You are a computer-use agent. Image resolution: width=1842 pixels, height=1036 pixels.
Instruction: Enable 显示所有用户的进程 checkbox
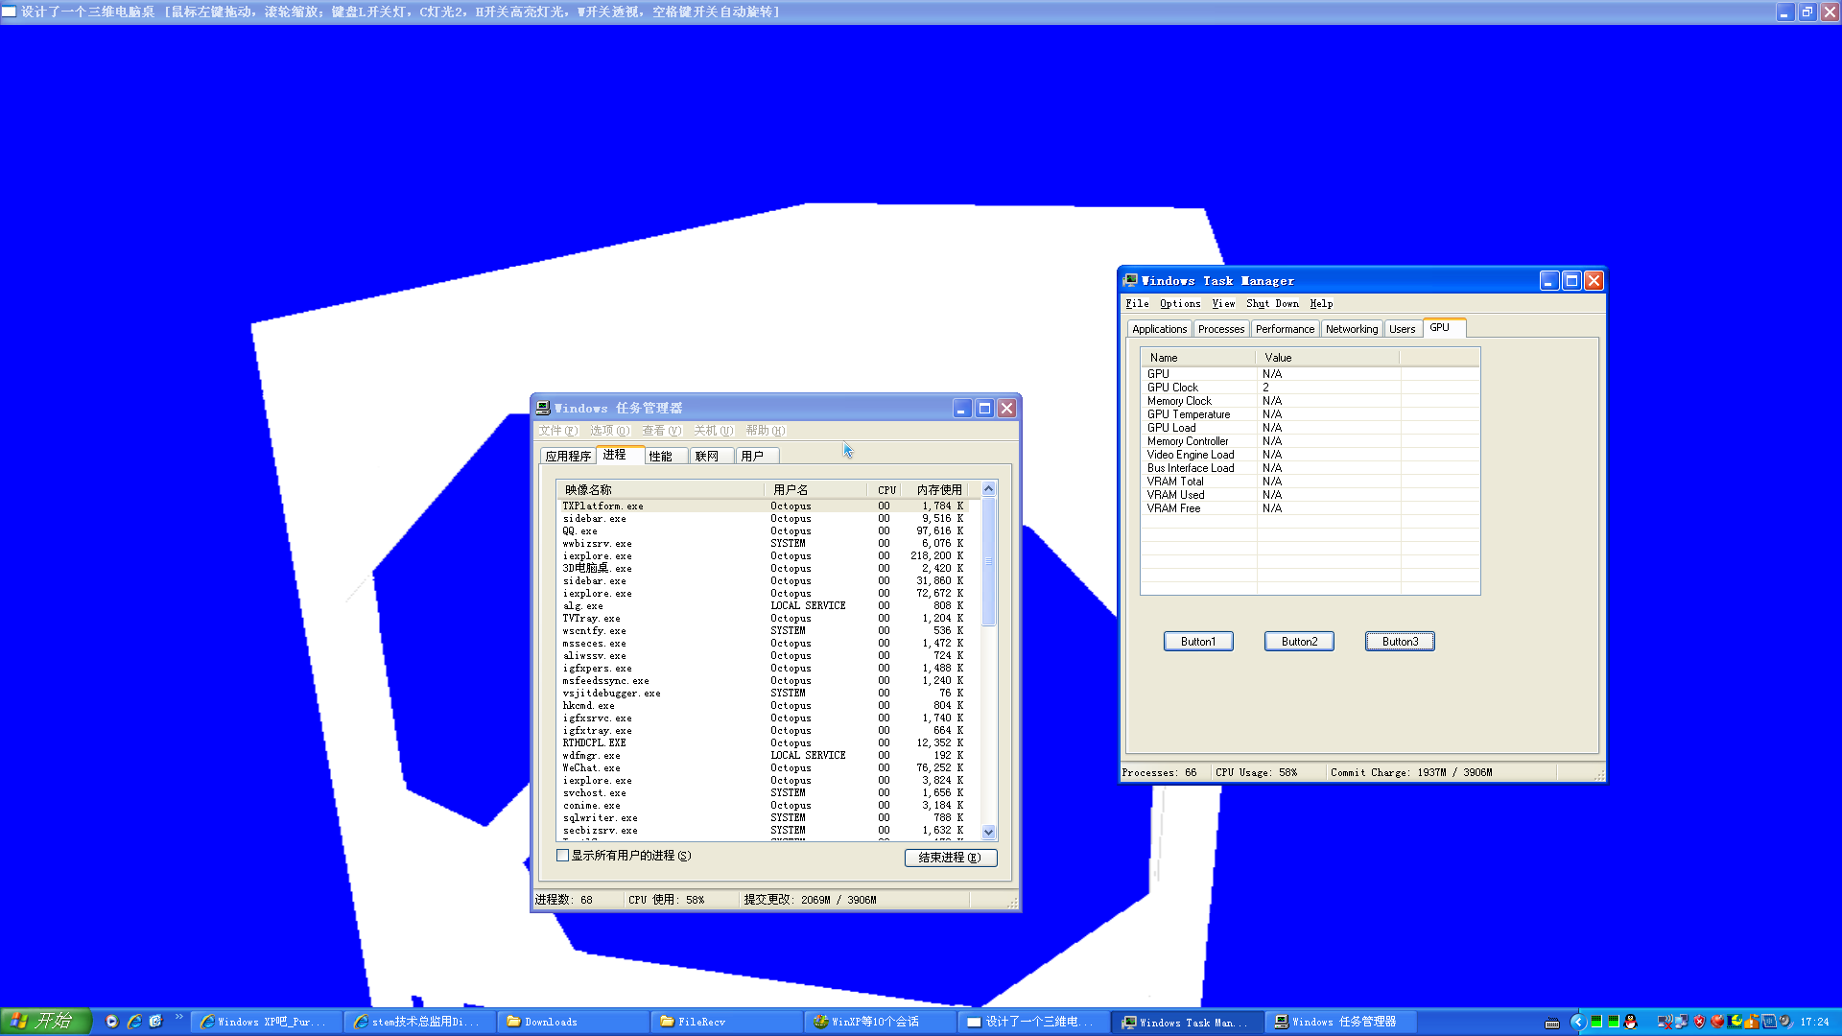click(x=563, y=856)
